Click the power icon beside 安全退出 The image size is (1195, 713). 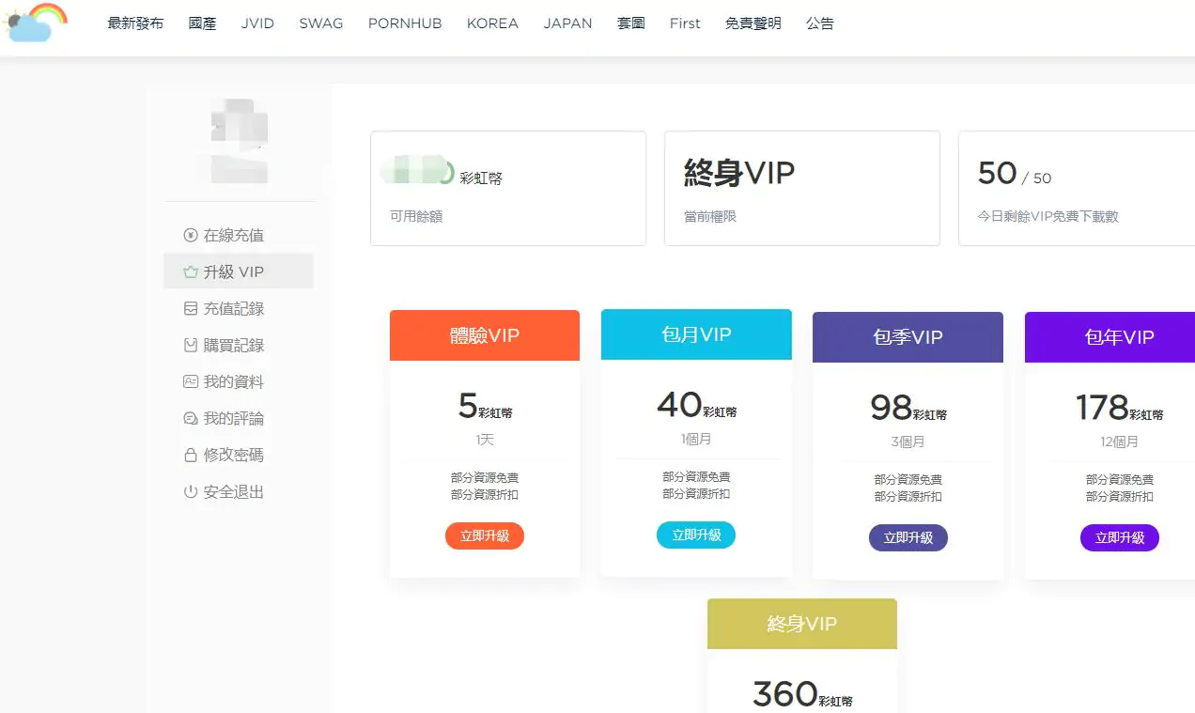tap(191, 492)
